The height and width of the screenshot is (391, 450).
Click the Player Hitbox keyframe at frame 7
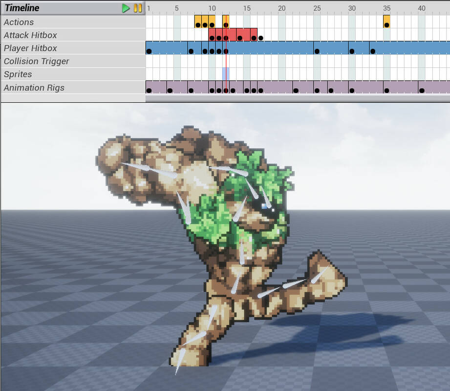point(191,51)
